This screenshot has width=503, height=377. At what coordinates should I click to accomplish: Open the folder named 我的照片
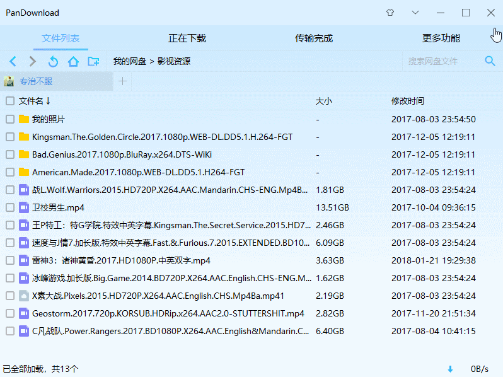point(49,119)
